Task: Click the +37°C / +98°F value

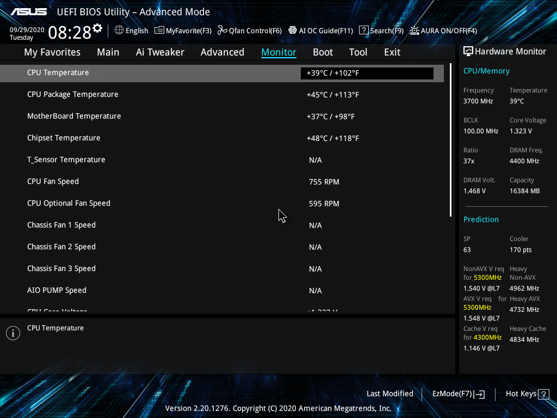Action: (331, 116)
